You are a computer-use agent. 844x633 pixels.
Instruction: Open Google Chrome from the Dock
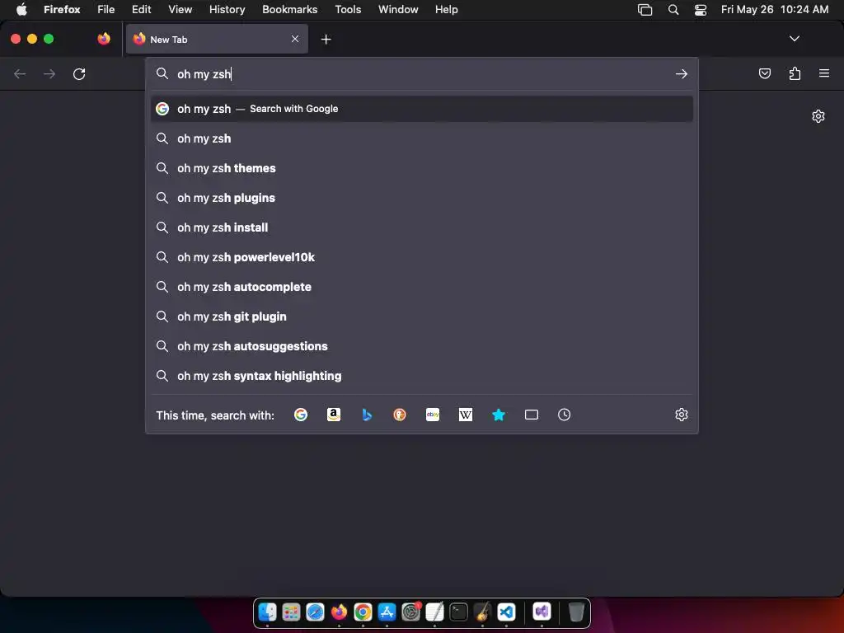pyautogui.click(x=363, y=612)
